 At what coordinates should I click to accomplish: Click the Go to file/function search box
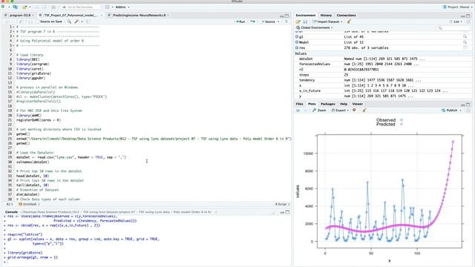(x=80, y=7)
